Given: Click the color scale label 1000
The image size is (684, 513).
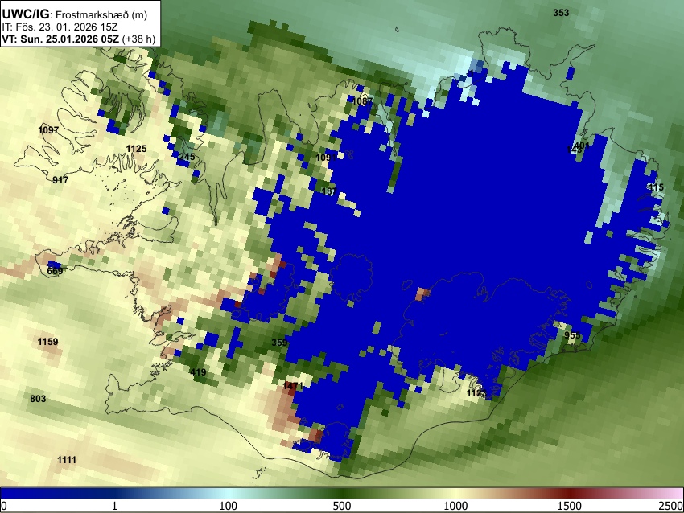Looking at the screenshot, I should pyautogui.click(x=455, y=506).
